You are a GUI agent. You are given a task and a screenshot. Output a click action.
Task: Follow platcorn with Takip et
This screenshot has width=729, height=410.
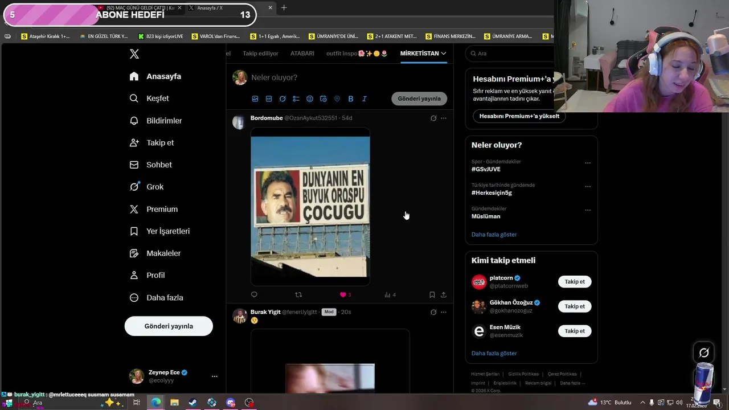click(x=575, y=282)
